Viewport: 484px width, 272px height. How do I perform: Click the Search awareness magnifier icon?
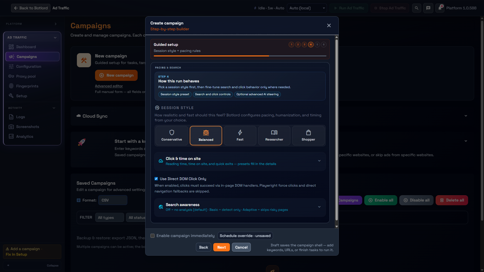[x=161, y=207]
